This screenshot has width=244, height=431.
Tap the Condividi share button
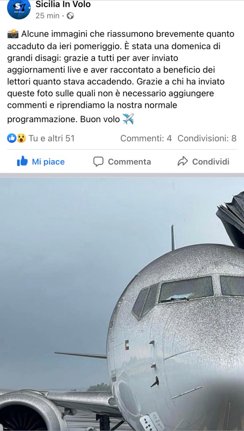click(203, 162)
